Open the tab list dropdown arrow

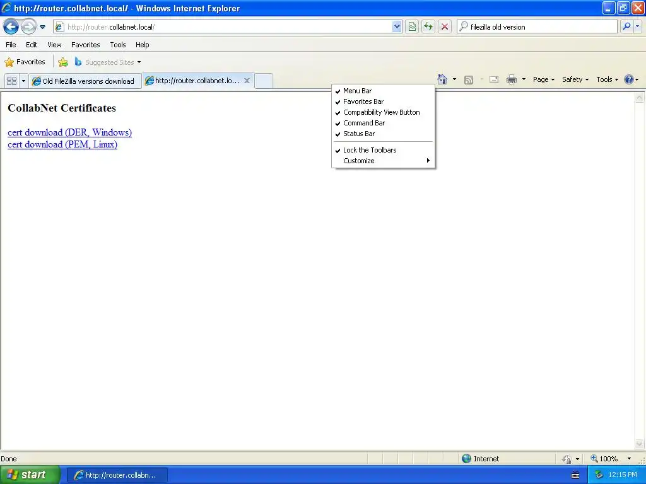(x=23, y=81)
